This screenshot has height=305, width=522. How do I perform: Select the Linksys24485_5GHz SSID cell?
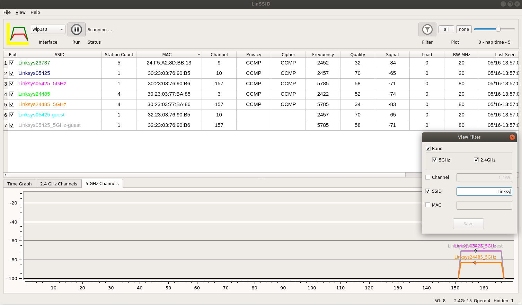click(x=59, y=104)
